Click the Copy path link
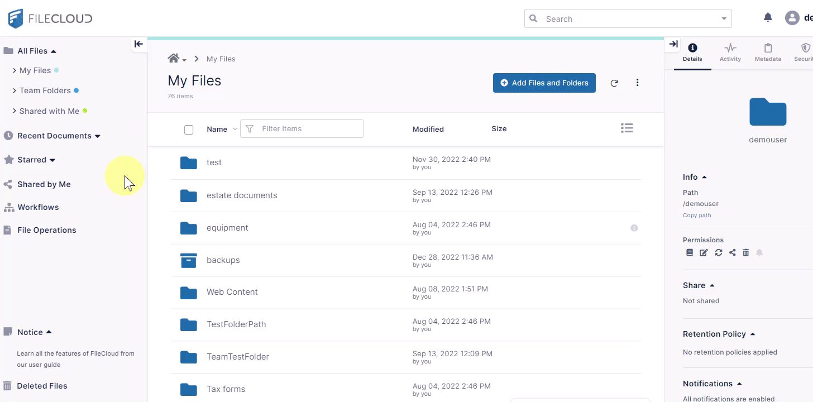This screenshot has width=813, height=402. click(697, 216)
